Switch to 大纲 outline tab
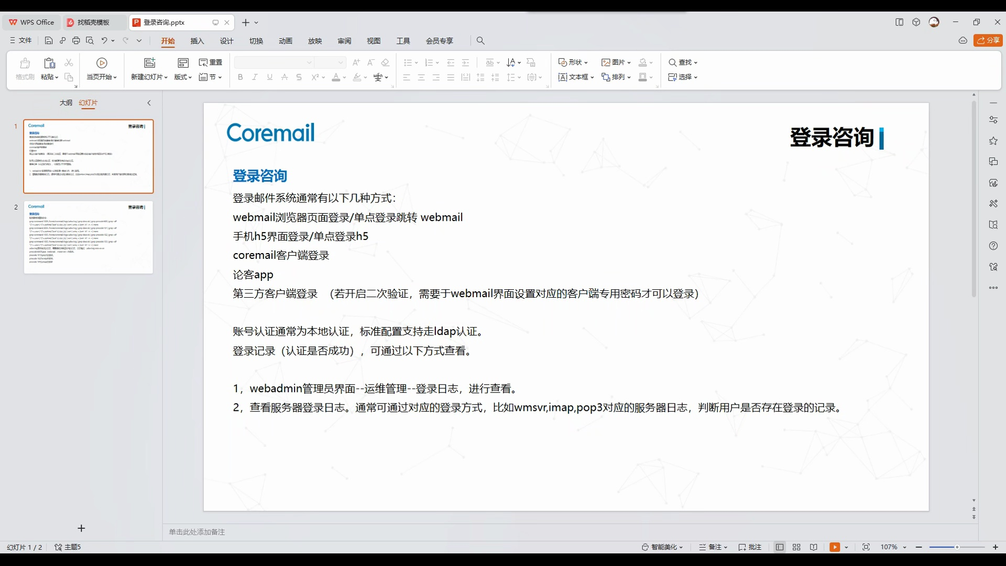1006x566 pixels. pyautogui.click(x=65, y=103)
